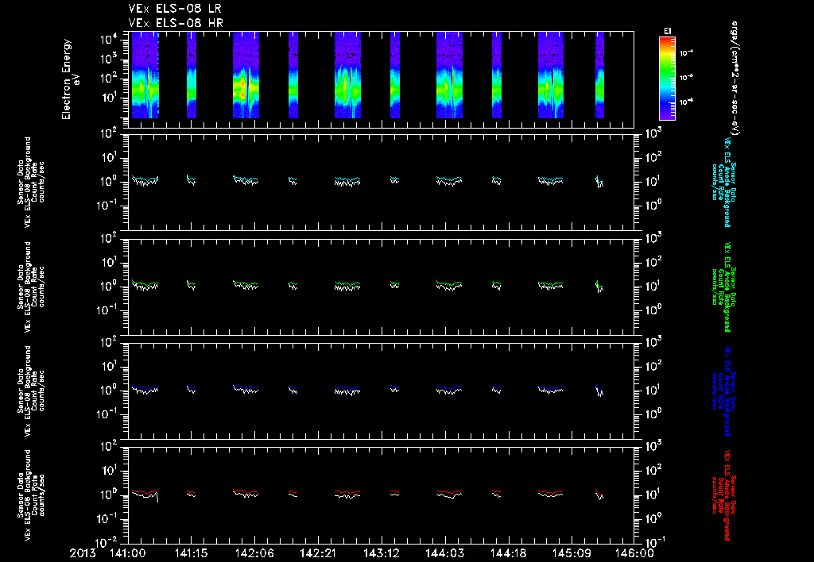Click the "VEx ELS-08 LR" title text
The width and height of the screenshot is (814, 562).
(175, 9)
